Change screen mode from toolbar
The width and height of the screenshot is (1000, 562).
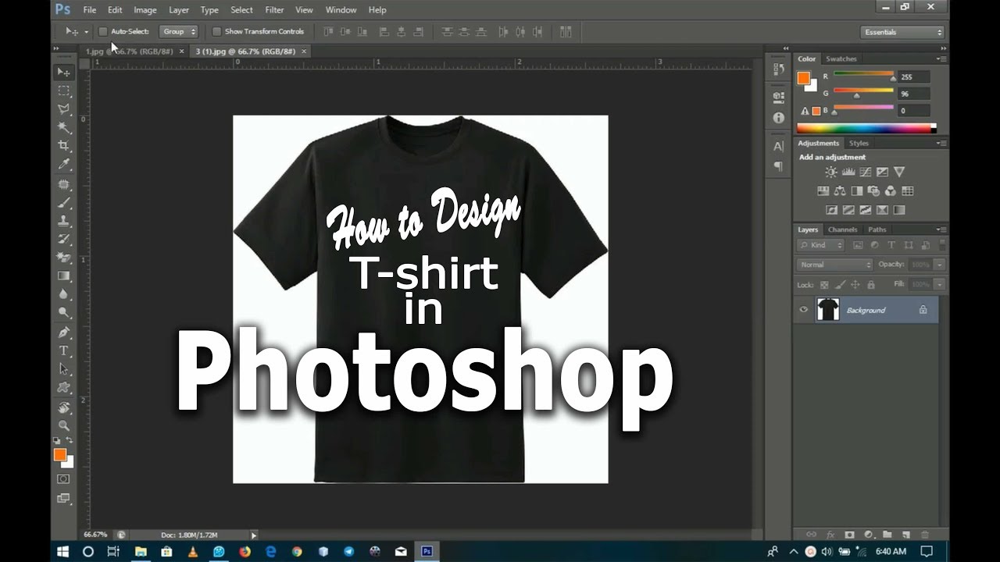pos(63,498)
